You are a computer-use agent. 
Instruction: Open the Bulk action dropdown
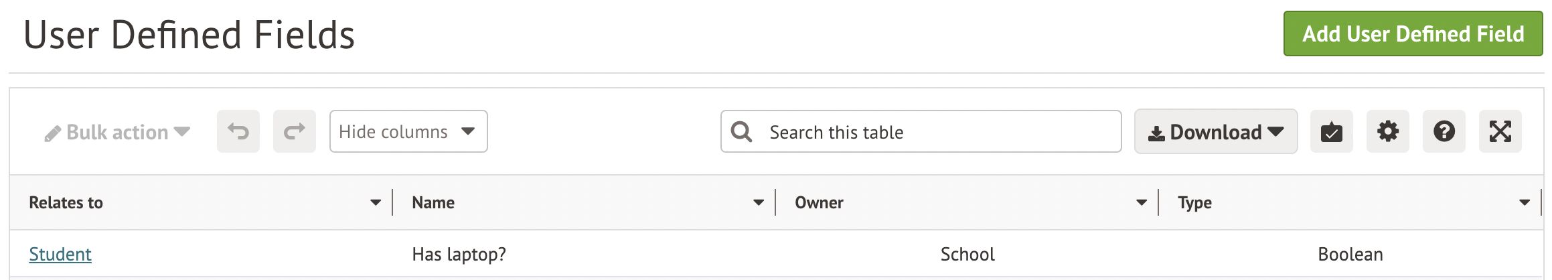tap(118, 132)
